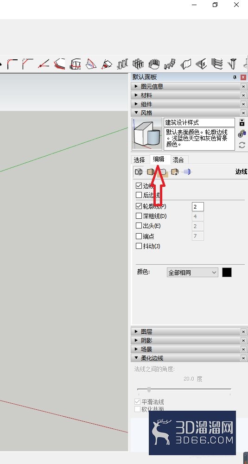Maximize the application window

[x=215, y=5]
